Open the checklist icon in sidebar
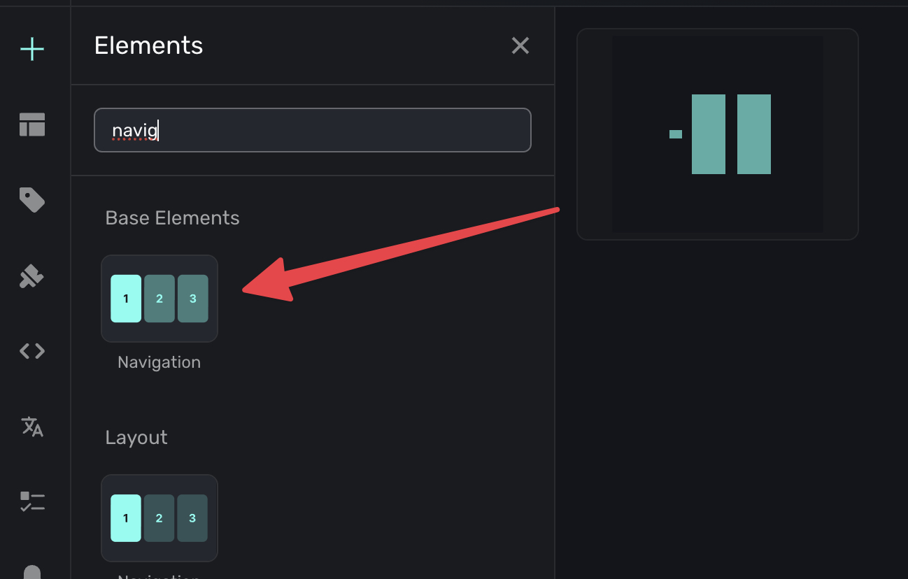 32,501
